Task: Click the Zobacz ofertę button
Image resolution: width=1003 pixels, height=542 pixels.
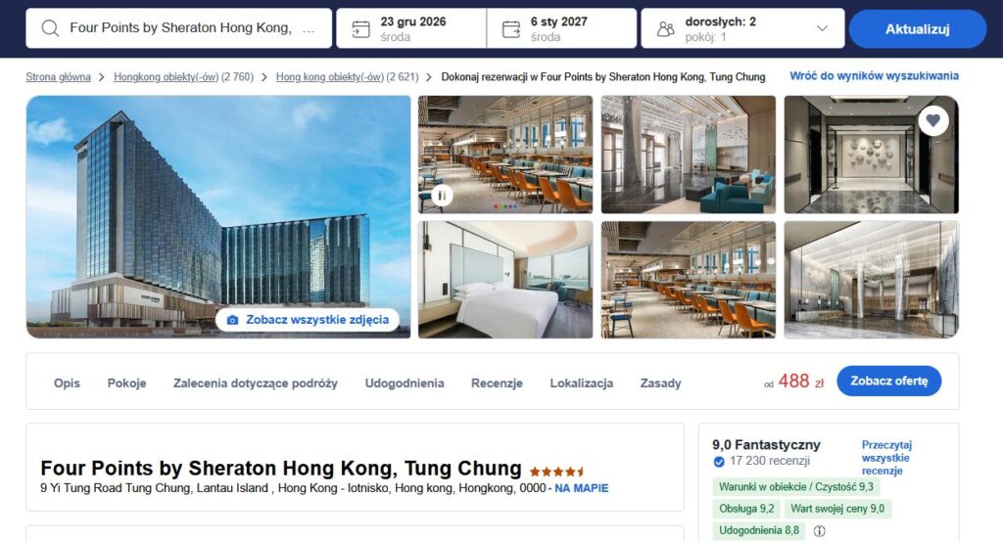Action: (888, 381)
